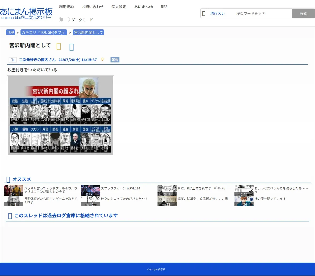Click the icon next to オススメ heading
Viewport: 315px width, 276px height.
8,179
